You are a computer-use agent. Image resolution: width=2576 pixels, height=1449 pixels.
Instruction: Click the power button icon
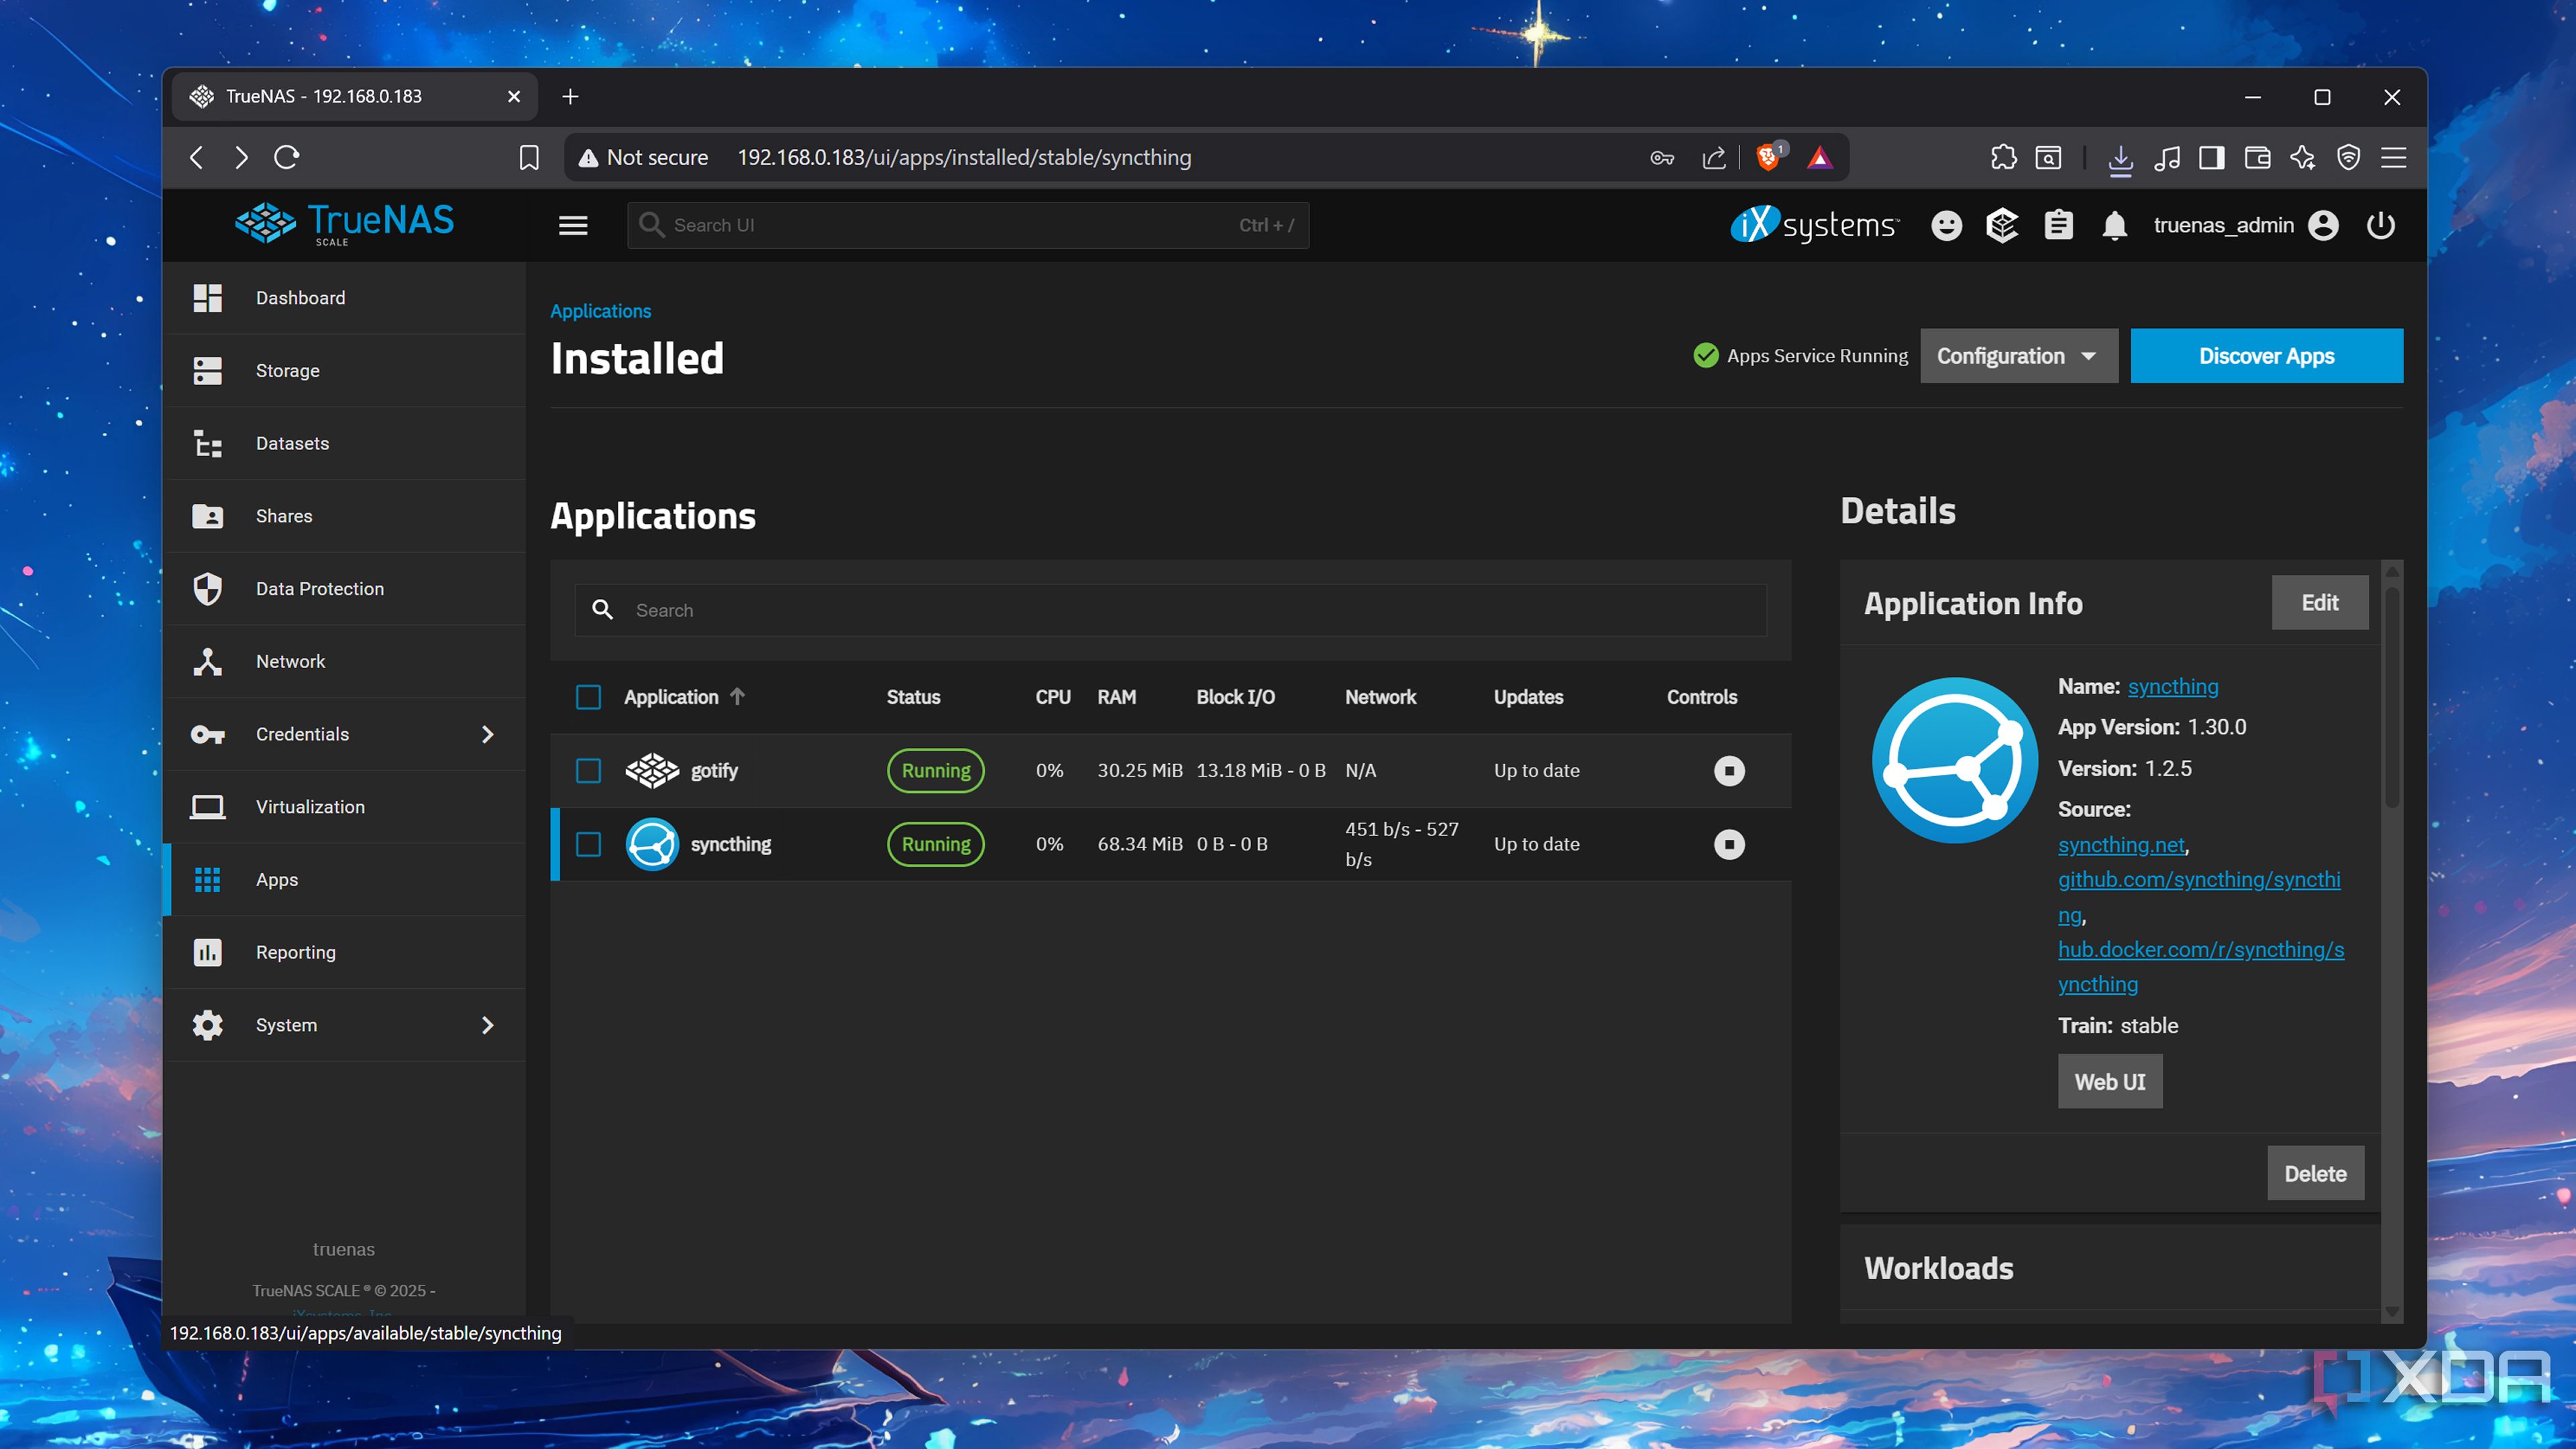coord(2380,226)
